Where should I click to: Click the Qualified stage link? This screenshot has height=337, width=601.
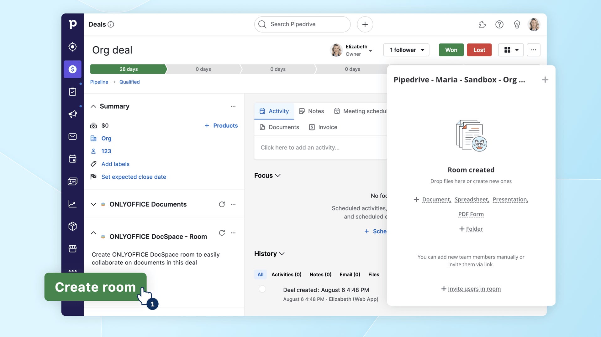(129, 82)
